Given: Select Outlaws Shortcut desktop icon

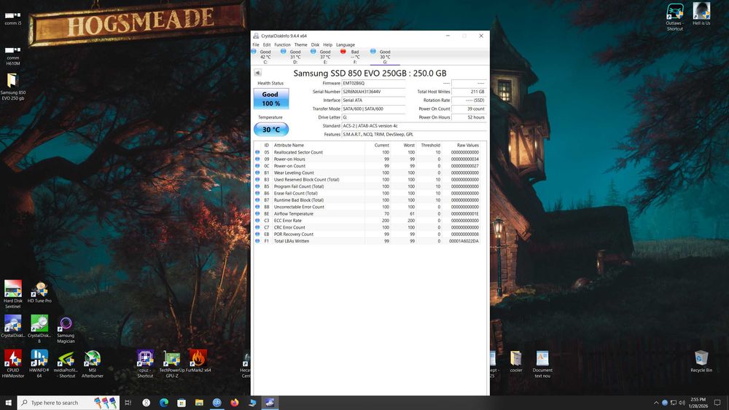Looking at the screenshot, I should click(674, 17).
